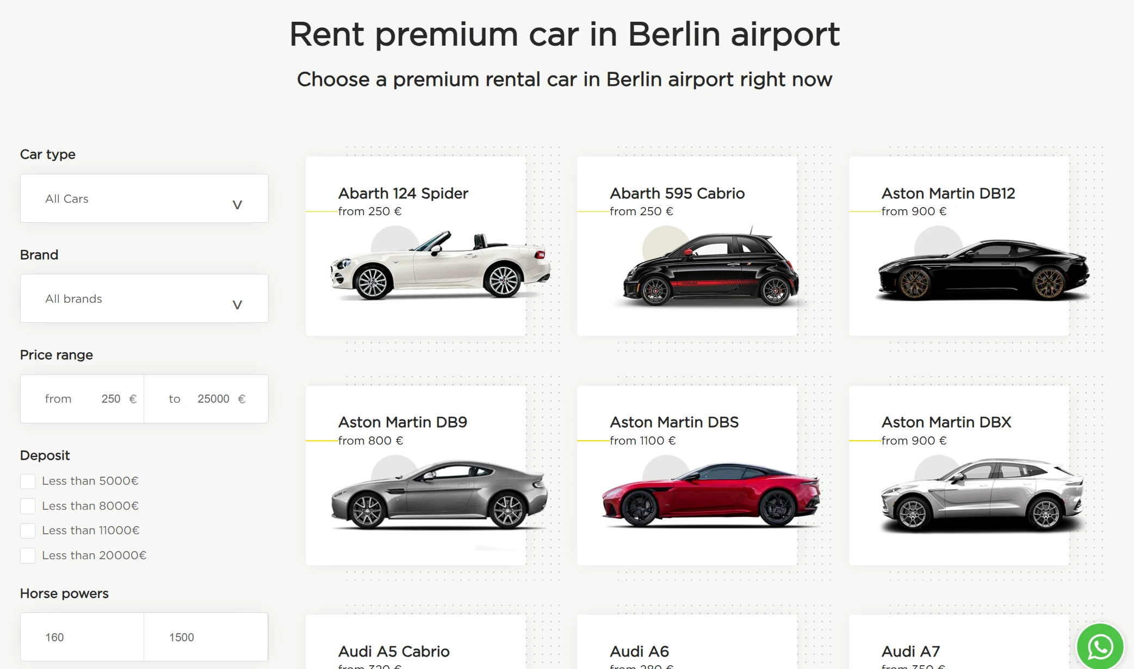Click the maximum price field showing 25000

pyautogui.click(x=213, y=399)
